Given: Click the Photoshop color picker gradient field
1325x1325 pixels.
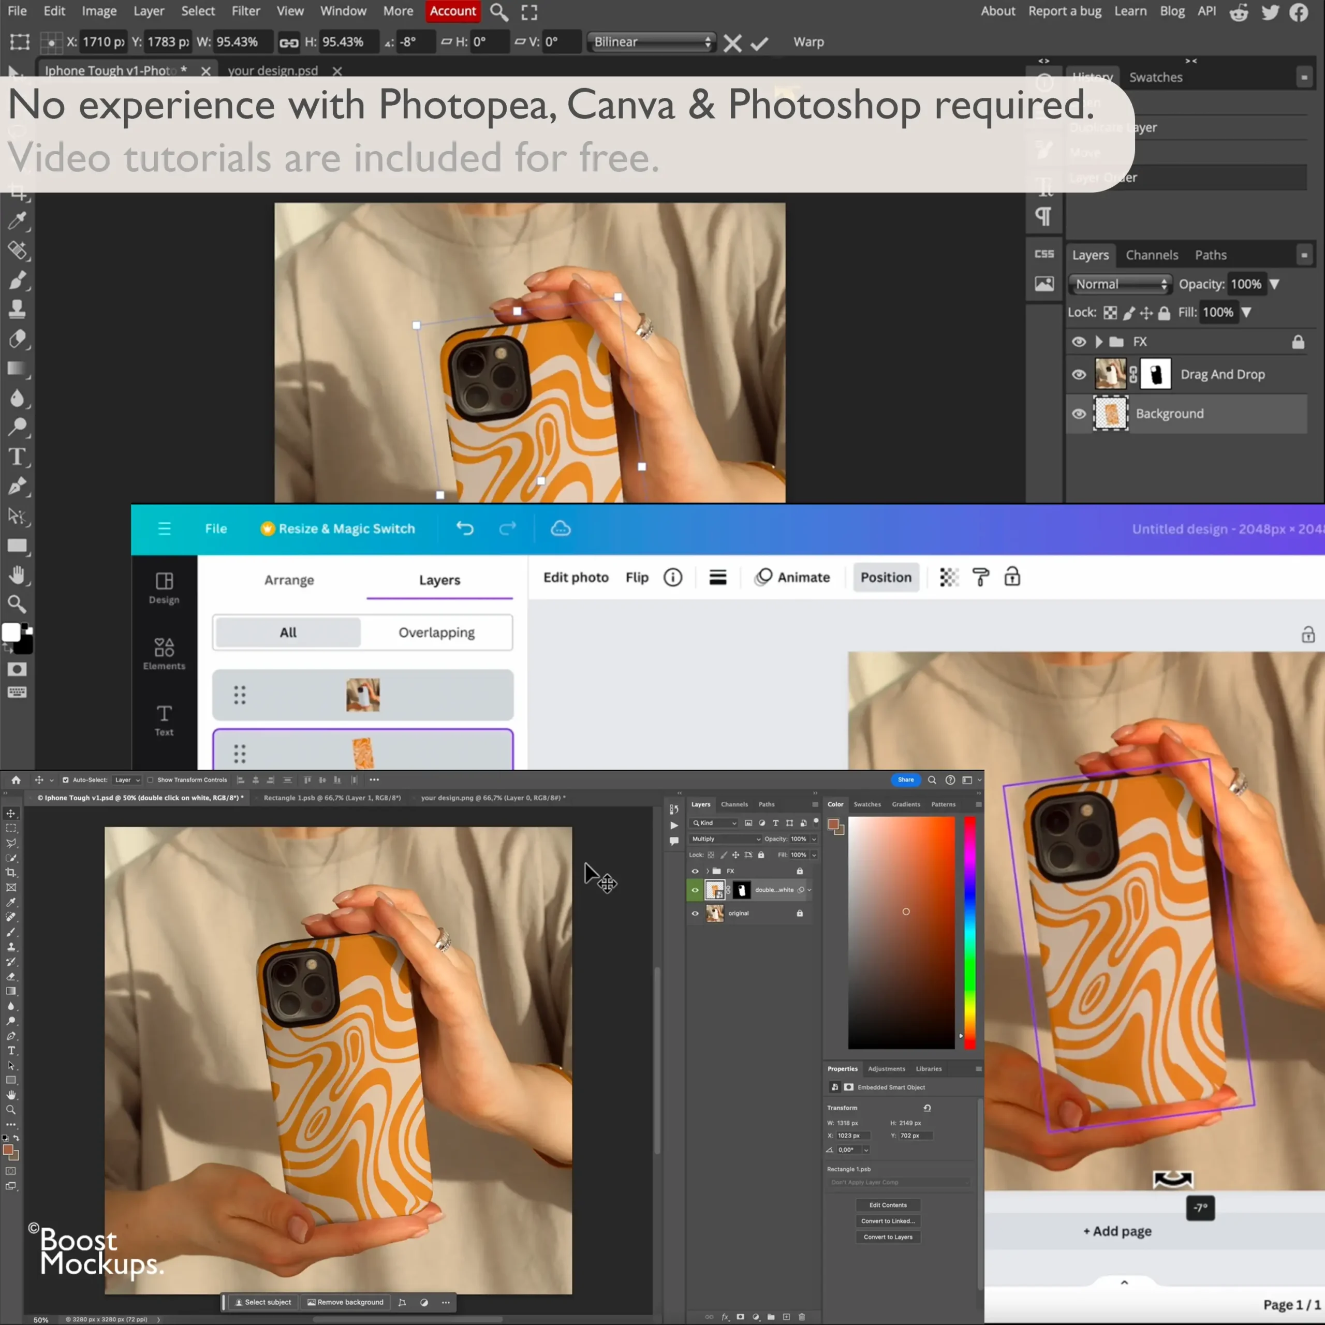Looking at the screenshot, I should pyautogui.click(x=901, y=932).
